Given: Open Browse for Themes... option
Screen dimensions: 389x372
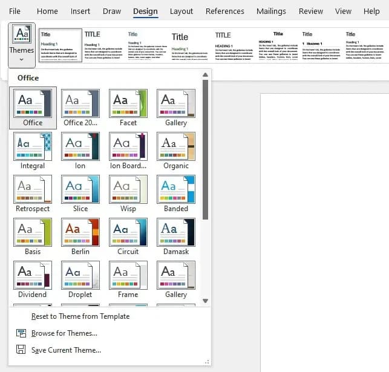Looking at the screenshot, I should coord(64,333).
